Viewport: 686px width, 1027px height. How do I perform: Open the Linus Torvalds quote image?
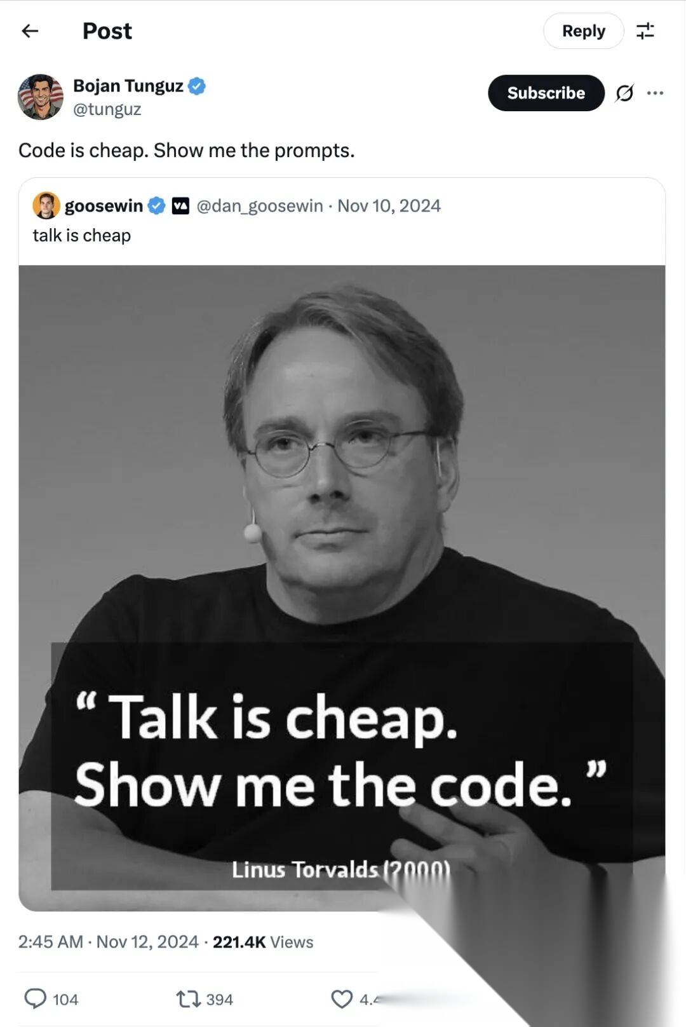[342, 588]
